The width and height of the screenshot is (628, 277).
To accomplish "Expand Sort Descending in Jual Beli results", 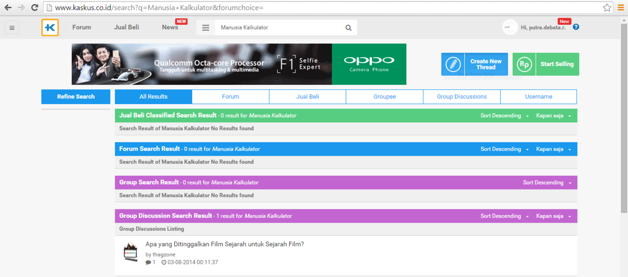I will 504,116.
